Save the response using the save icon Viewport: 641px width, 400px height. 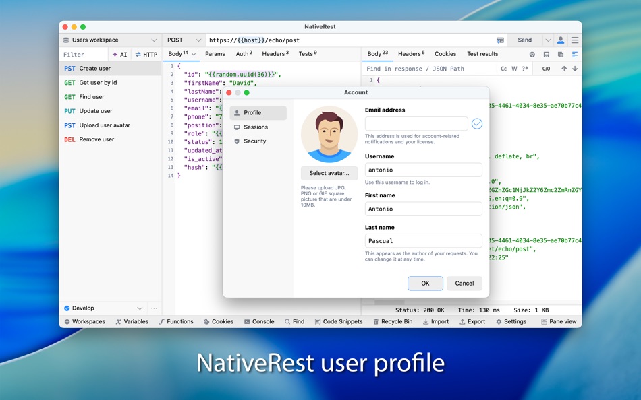(x=547, y=54)
